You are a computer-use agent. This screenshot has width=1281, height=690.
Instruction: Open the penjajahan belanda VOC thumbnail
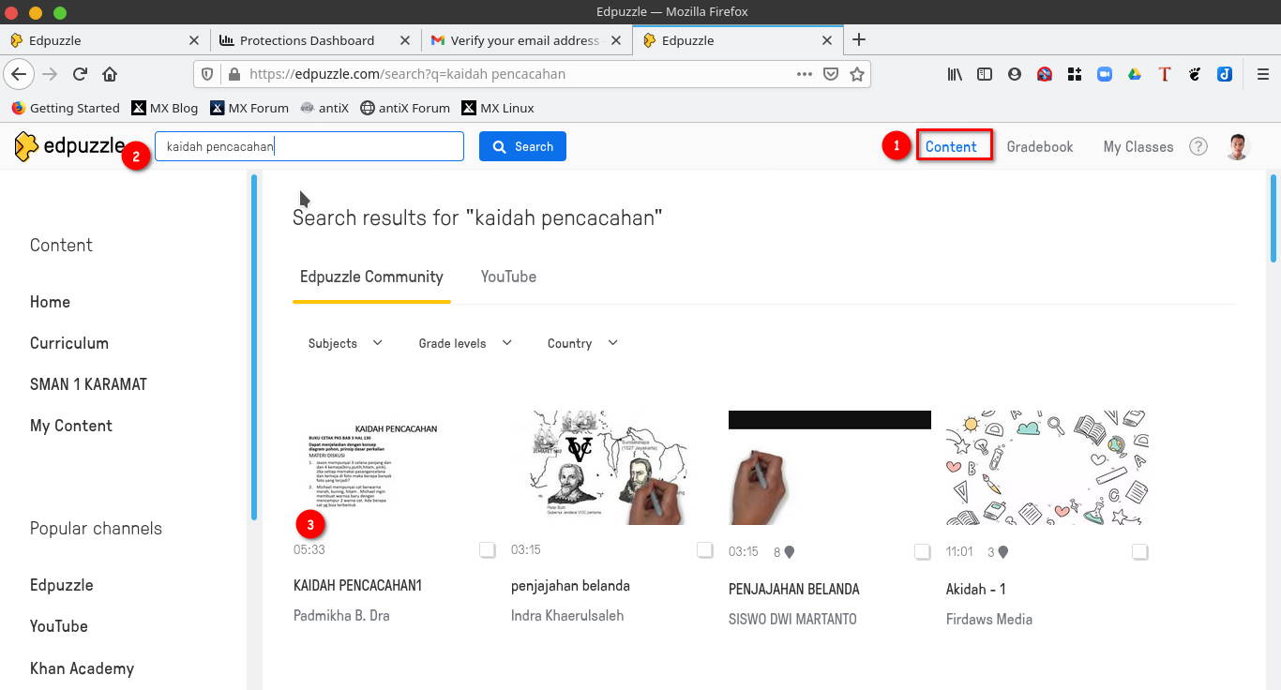pyautogui.click(x=612, y=467)
